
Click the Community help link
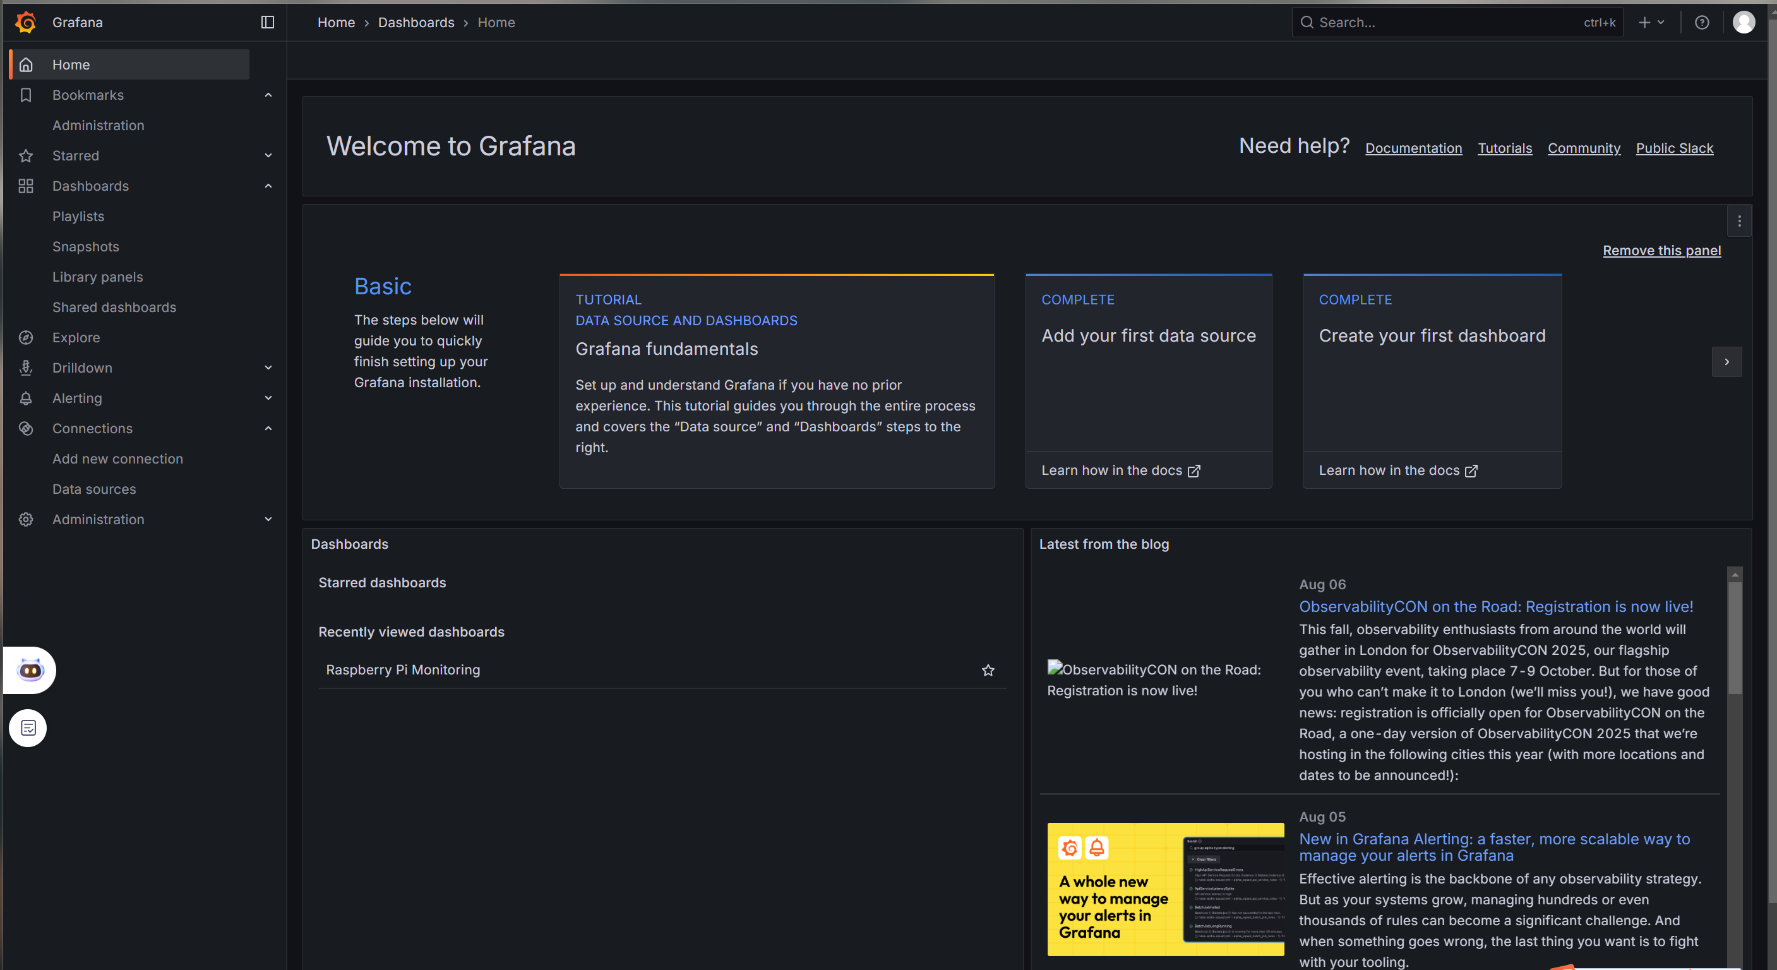[1584, 148]
